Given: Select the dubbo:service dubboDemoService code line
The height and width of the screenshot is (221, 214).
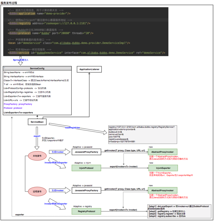Looking at the screenshot, I should tap(87, 53).
